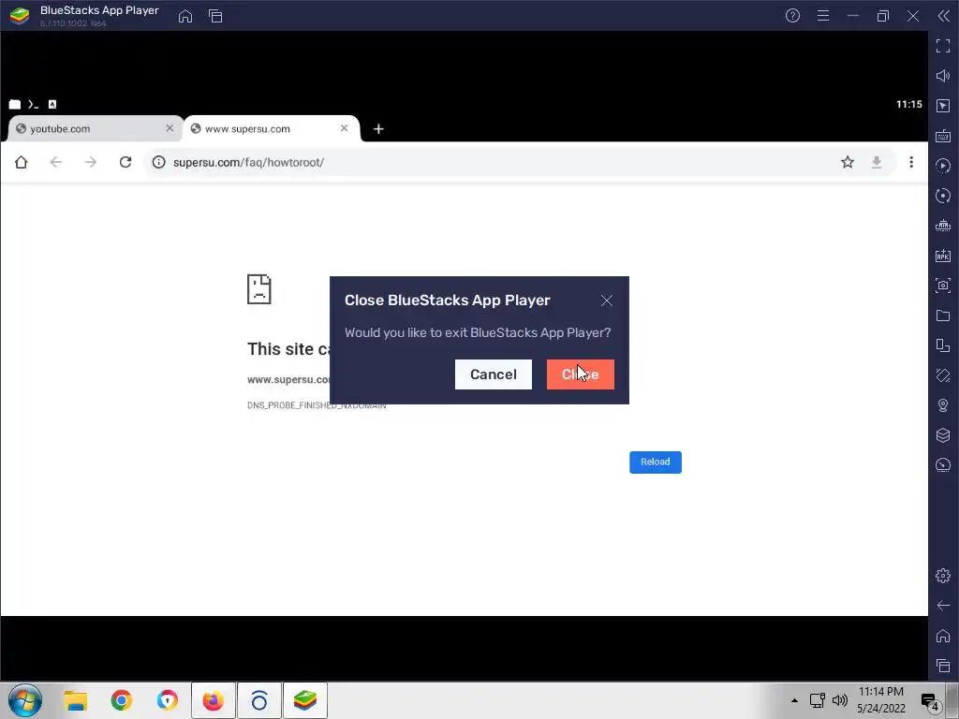Confirm Close in BlueStacks exit dialog

tap(580, 374)
